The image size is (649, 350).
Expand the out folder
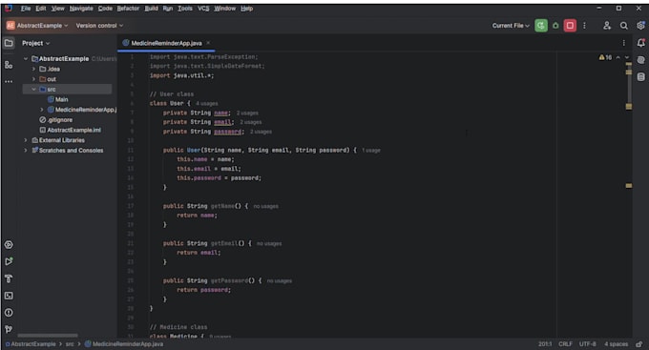pos(34,79)
